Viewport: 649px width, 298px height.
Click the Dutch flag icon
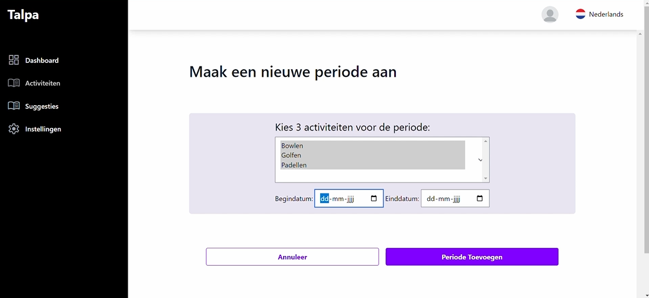pyautogui.click(x=580, y=14)
